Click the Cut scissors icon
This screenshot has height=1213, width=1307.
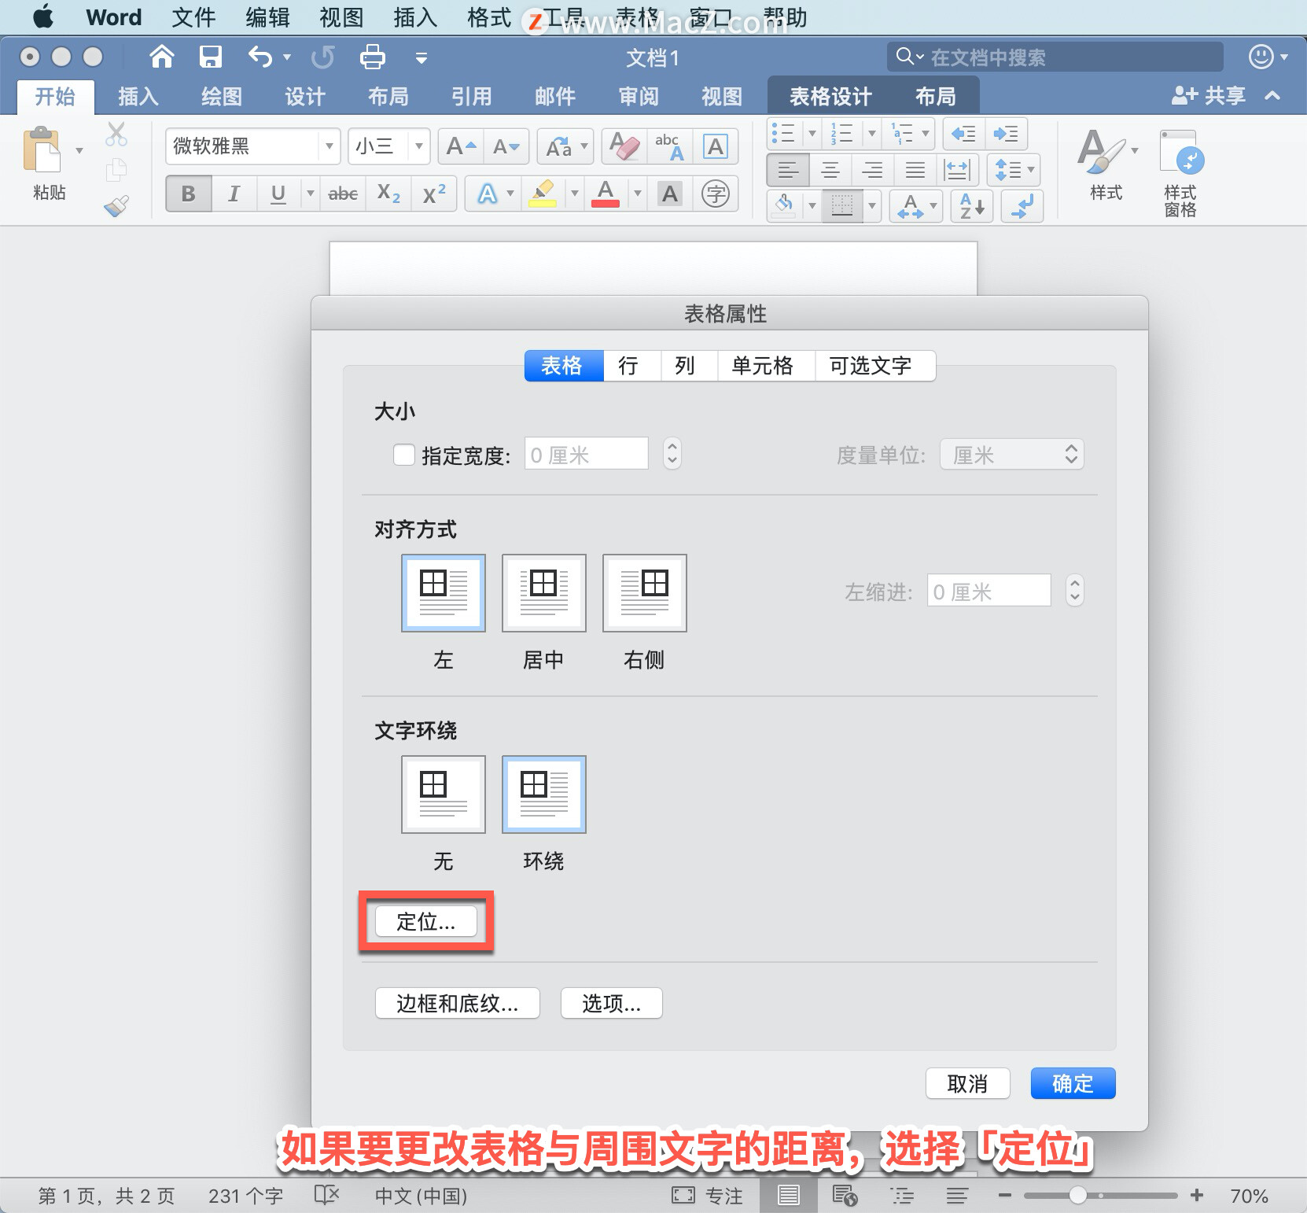click(x=116, y=135)
